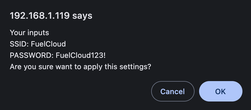Image resolution: width=251 pixels, height=110 pixels.
Task: Confirm the settings with the OK button
Action: pos(220,91)
